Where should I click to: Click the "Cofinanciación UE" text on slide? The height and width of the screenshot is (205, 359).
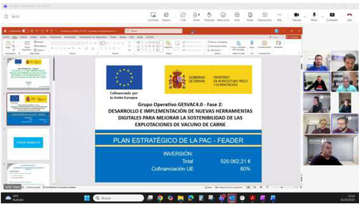tap(172, 169)
